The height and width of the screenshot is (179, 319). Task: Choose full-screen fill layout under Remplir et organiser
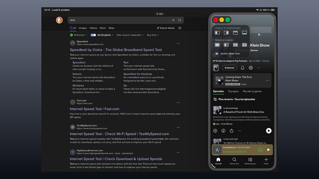tap(217, 45)
